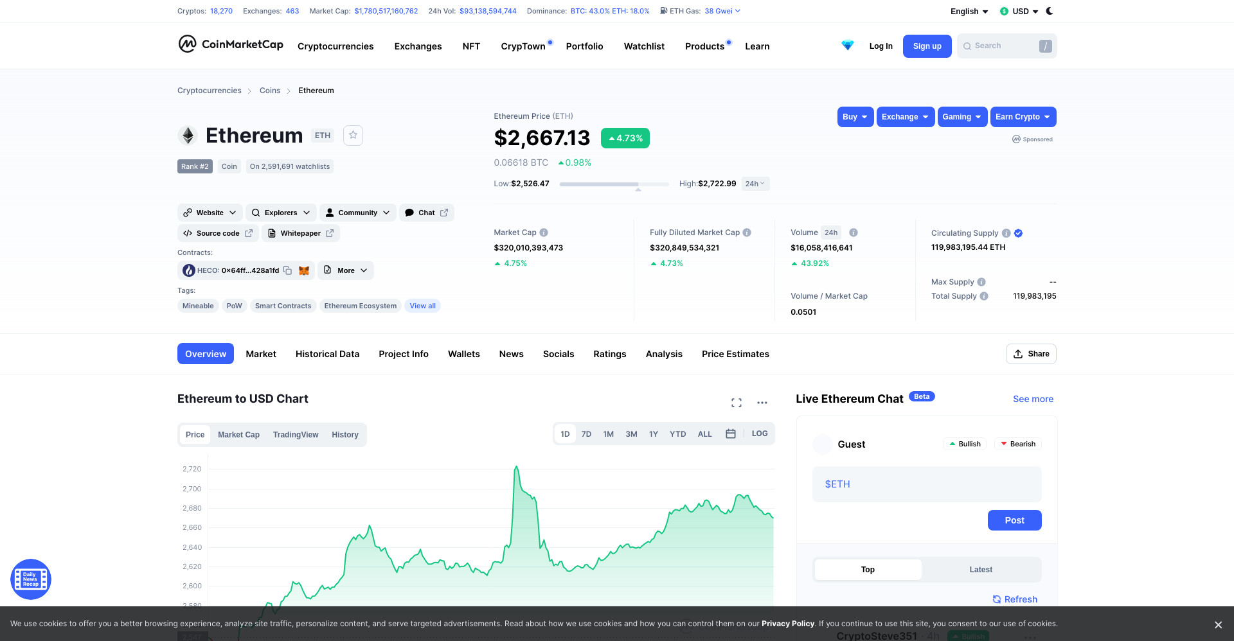The width and height of the screenshot is (1234, 641).
Task: Open Volume info tooltip icon
Action: click(854, 233)
